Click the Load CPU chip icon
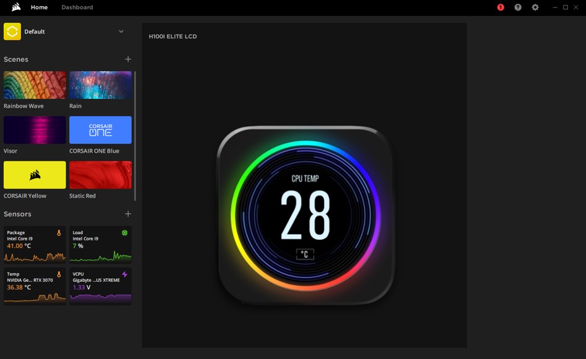 pos(124,233)
